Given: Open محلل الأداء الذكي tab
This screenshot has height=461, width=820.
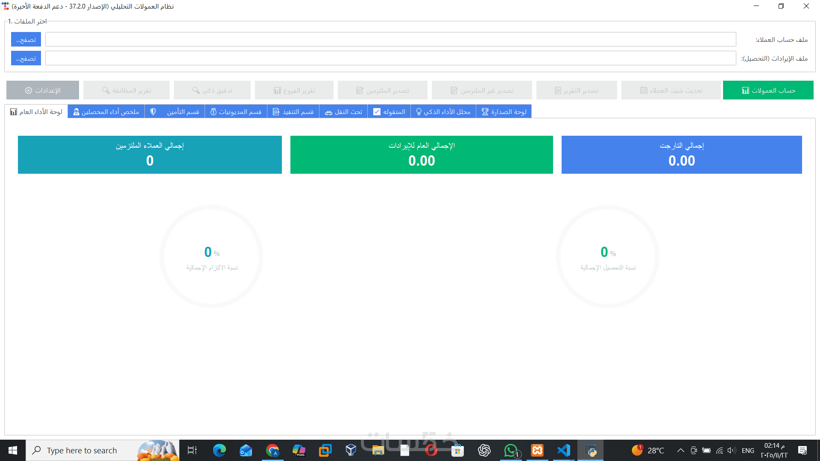Looking at the screenshot, I should click(443, 112).
